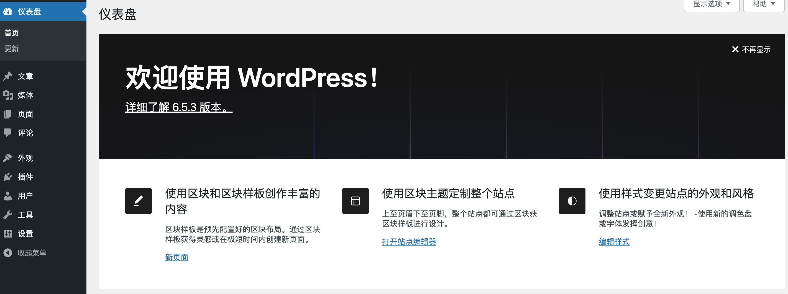Image resolution: width=788 pixels, height=294 pixels.
Task: Click heading 使用区块主题定制整个站点
Action: point(448,194)
